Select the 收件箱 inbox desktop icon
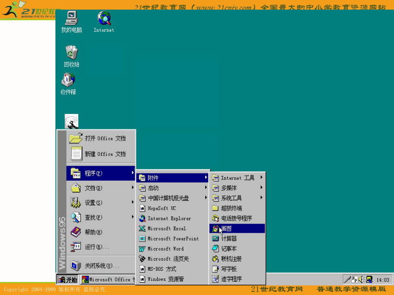Screen dimensions: 394x295 (68, 84)
